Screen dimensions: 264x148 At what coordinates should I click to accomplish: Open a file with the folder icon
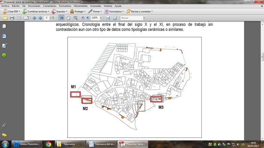point(5,18)
